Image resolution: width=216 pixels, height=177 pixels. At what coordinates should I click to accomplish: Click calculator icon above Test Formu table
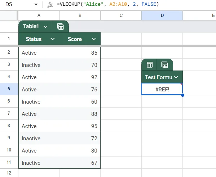click(x=164, y=65)
